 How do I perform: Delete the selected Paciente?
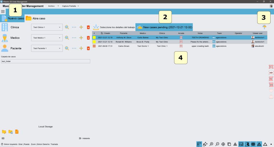click(88, 48)
